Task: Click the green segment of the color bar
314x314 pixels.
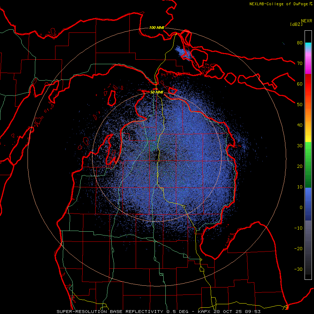Action: click(x=308, y=165)
